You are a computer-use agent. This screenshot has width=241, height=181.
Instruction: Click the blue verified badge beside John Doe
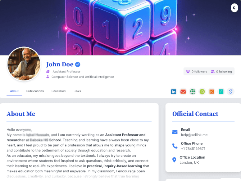(x=78, y=65)
